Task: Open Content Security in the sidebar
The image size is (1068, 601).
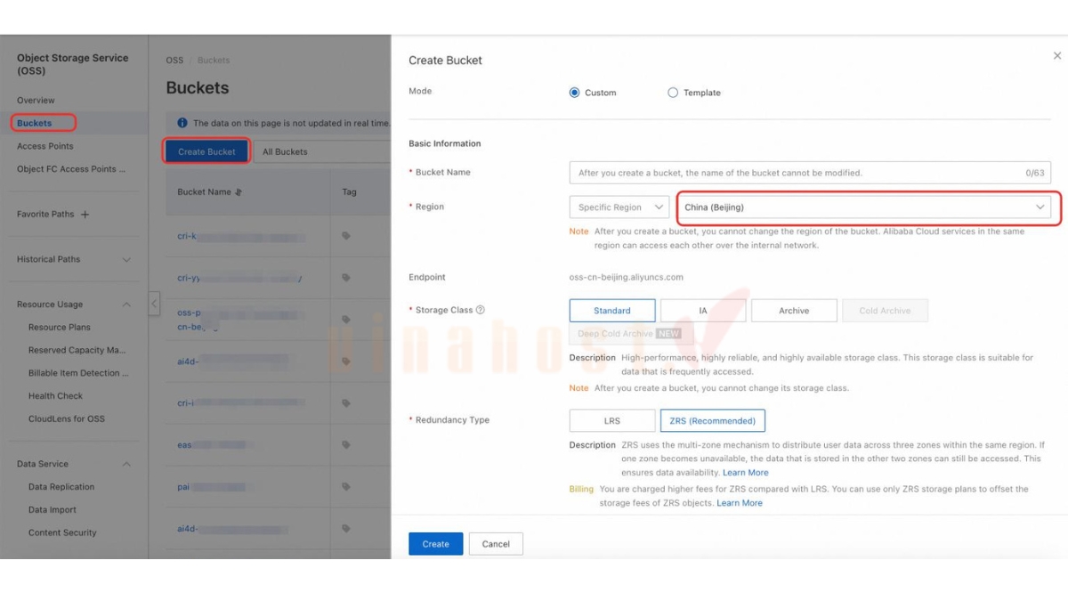Action: [62, 532]
